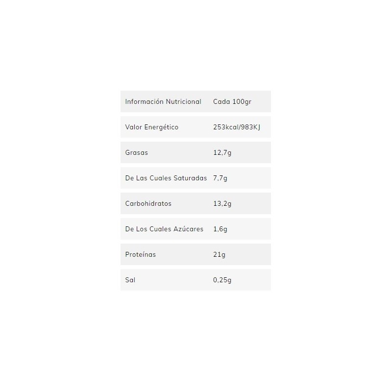Select the 13,2g carbohydrates value
Screen dimensions: 392x392
click(x=222, y=203)
